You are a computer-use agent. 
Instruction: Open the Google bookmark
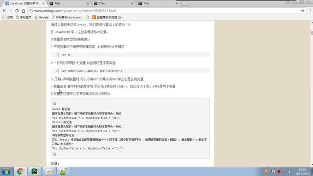[42, 18]
